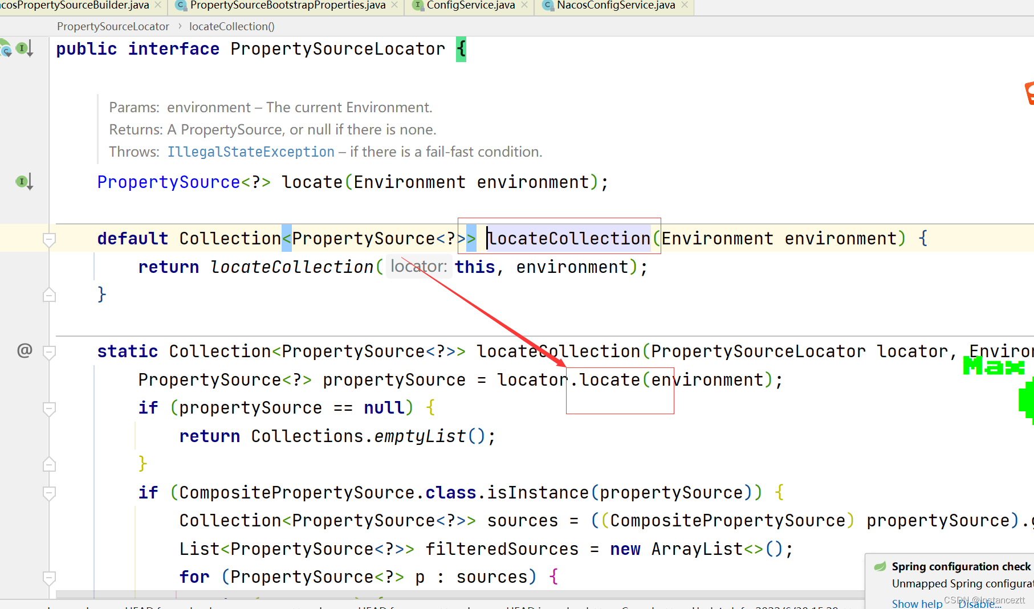Place caret on locateCollection method name
The height and width of the screenshot is (609, 1034).
point(569,238)
